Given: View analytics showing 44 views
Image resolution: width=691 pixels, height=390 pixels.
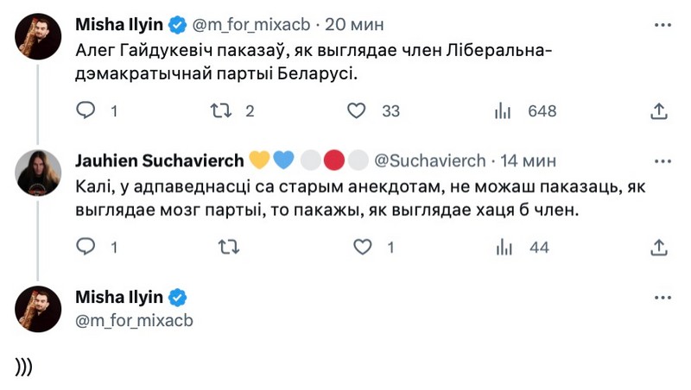Looking at the screenshot, I should (502, 248).
